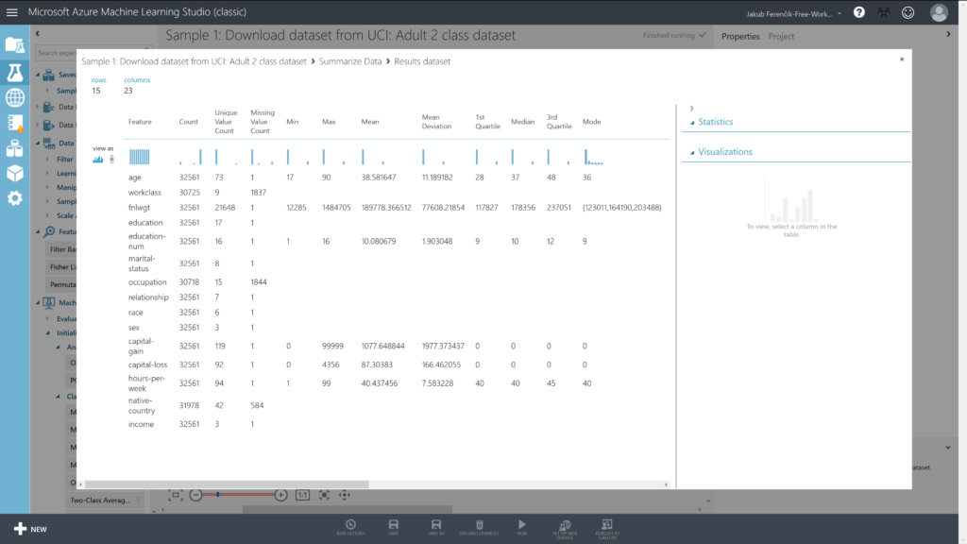The image size is (967, 544).
Task: Open Projects from the left sidebar
Action: 14,44
